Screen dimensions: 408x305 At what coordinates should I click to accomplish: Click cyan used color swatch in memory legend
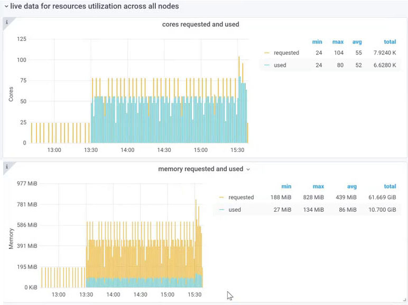click(221, 210)
